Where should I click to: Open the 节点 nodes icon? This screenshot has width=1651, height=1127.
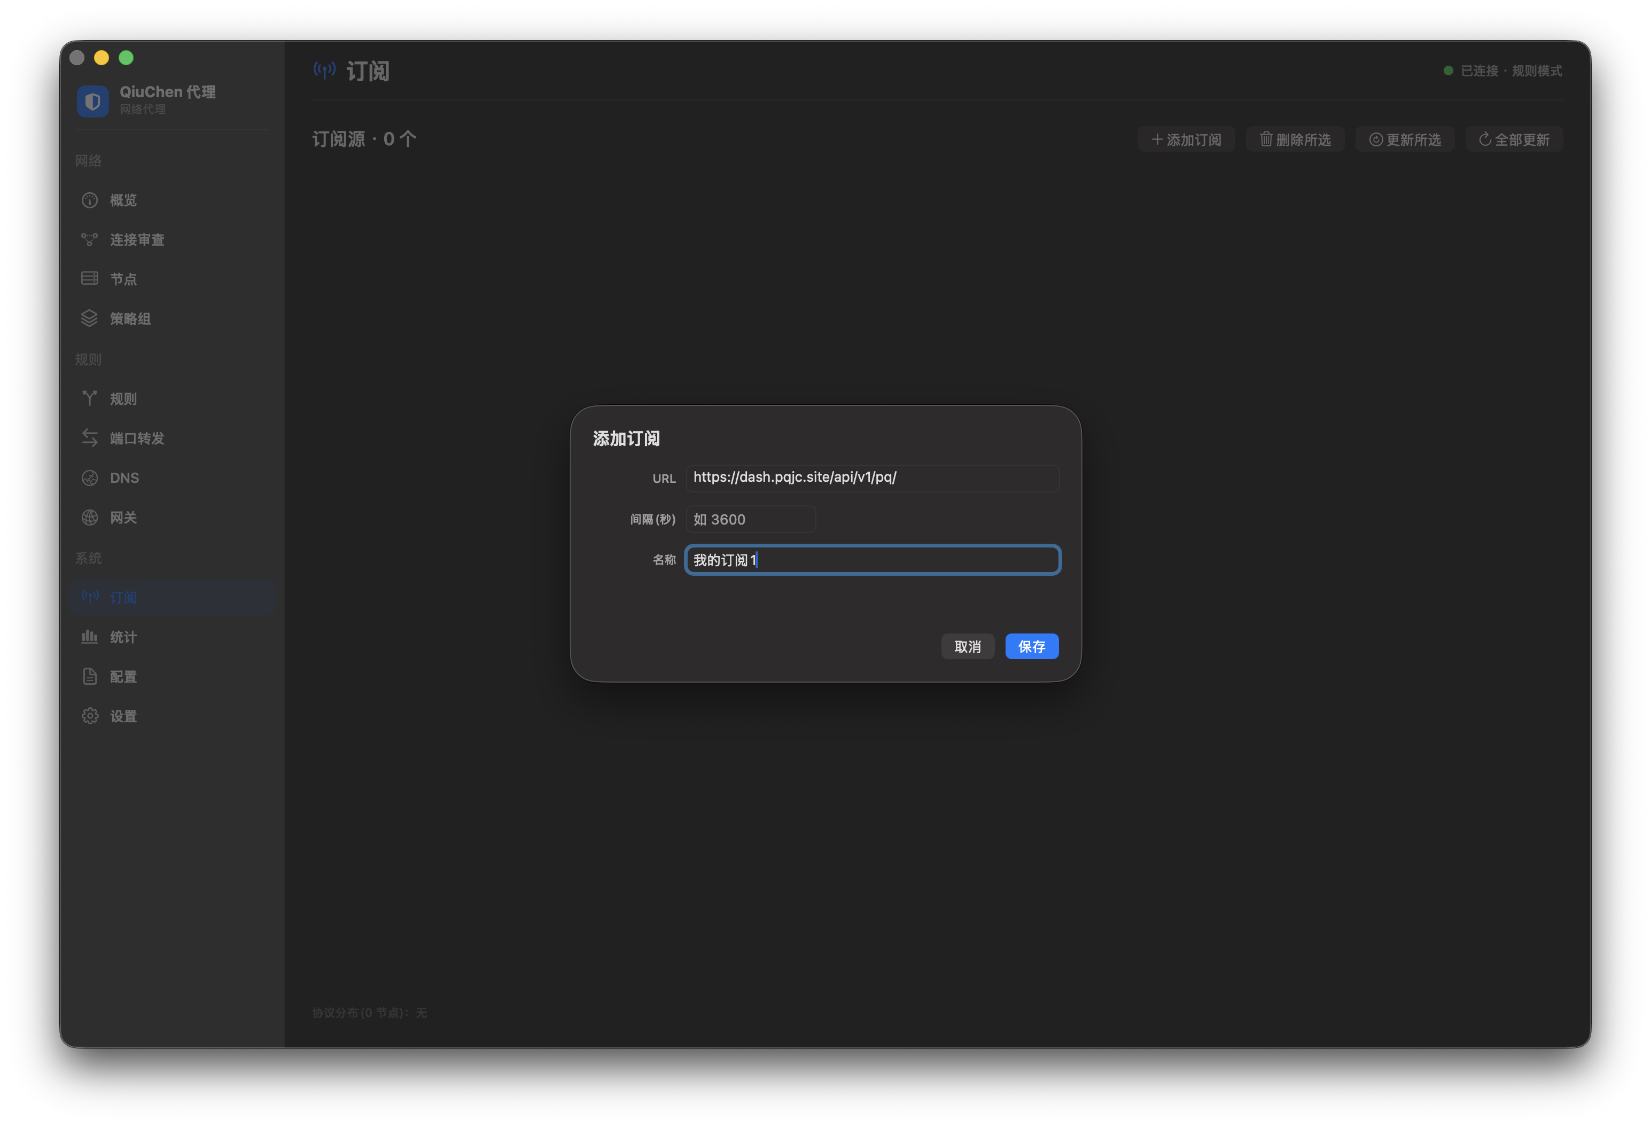pyautogui.click(x=90, y=279)
